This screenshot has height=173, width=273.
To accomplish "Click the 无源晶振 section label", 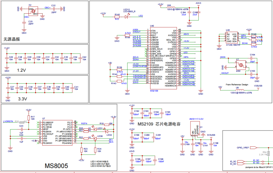I will (12, 39).
